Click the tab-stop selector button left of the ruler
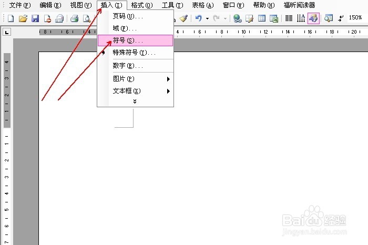 click(7, 32)
